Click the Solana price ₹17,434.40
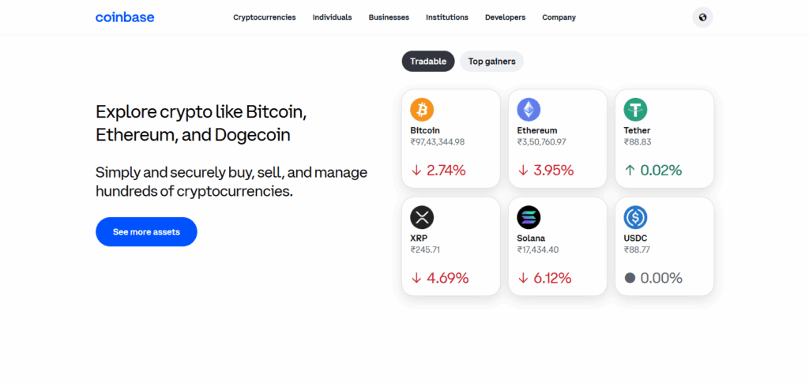 tap(538, 250)
